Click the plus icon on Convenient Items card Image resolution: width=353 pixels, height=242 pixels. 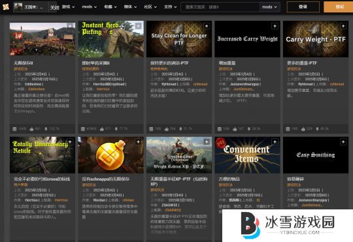[275, 142]
